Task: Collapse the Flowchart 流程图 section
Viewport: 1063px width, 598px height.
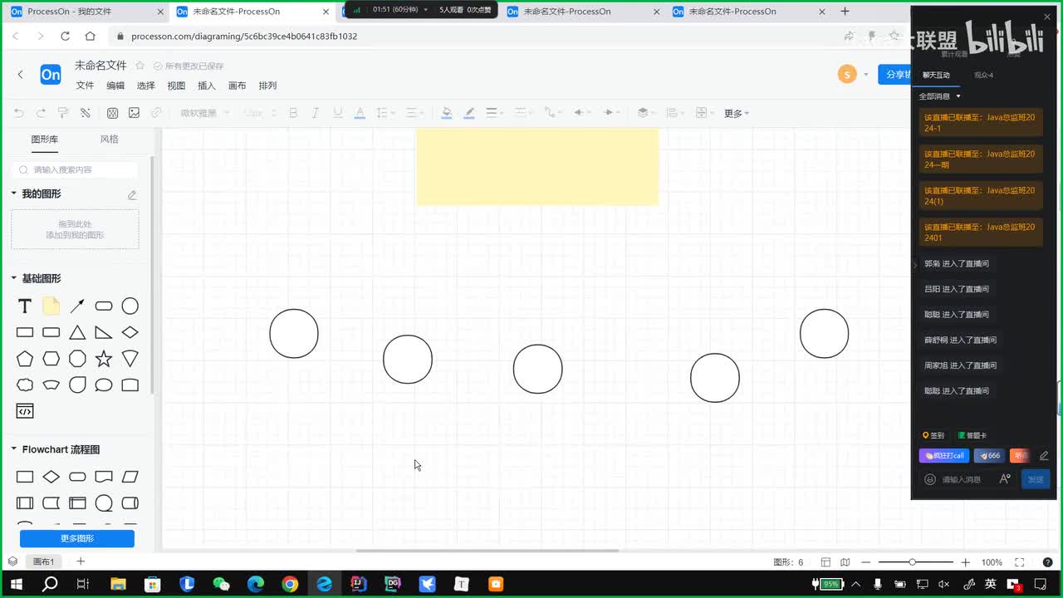Action: click(13, 449)
